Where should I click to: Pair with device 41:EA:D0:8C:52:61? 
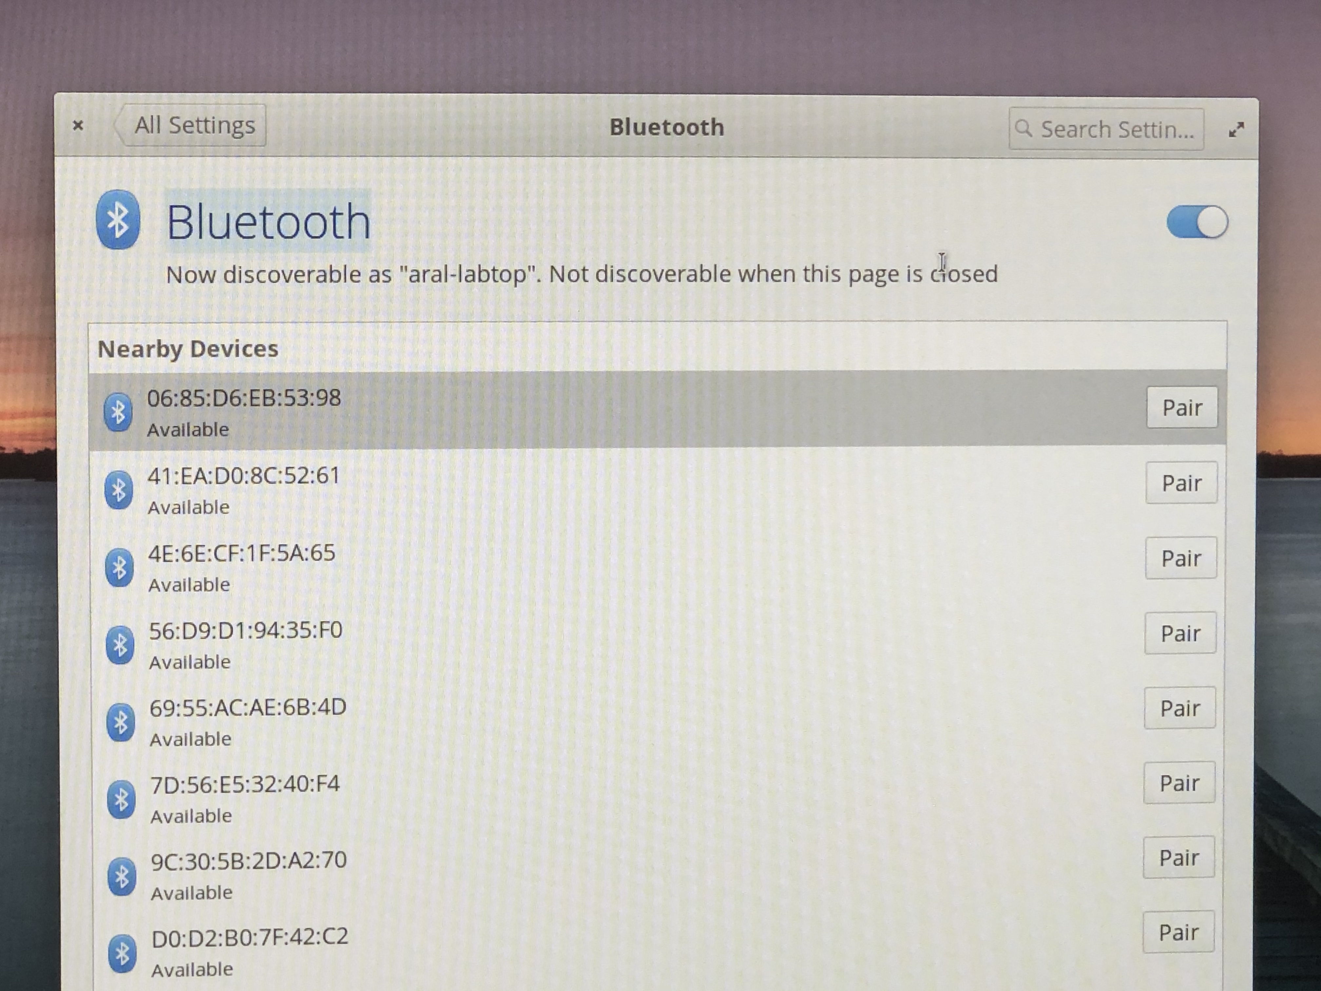coord(1181,483)
